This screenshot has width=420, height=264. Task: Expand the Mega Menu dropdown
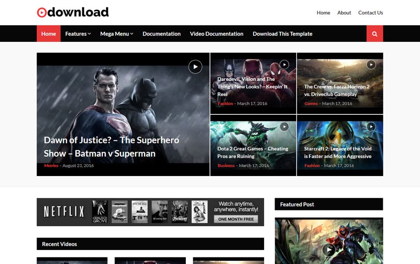click(116, 33)
